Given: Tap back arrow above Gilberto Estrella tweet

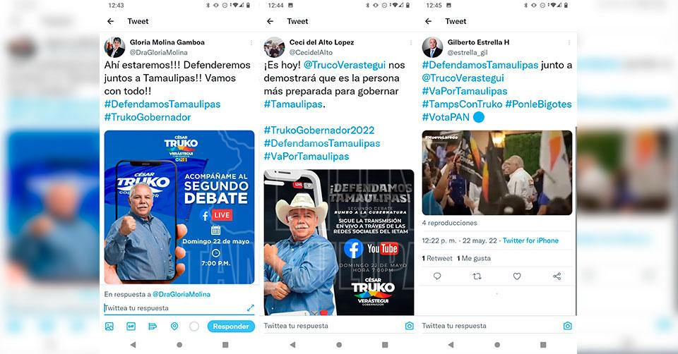Looking at the screenshot, I should click(429, 21).
